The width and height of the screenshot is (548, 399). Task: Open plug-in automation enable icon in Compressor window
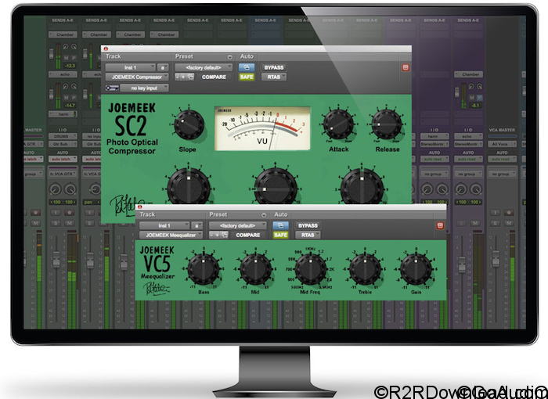click(247, 67)
